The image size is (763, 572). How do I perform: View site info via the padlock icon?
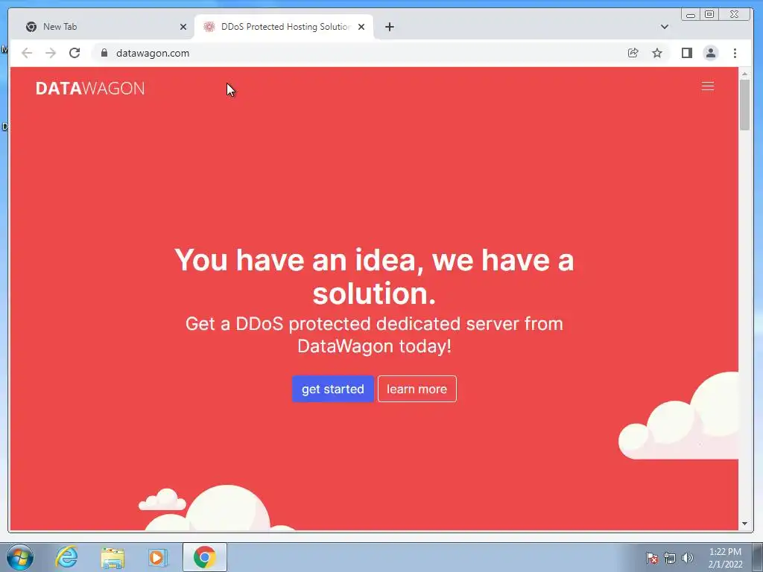[x=104, y=53]
